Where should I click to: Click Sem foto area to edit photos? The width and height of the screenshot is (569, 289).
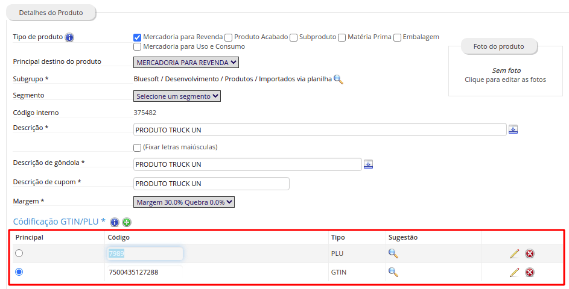point(506,75)
